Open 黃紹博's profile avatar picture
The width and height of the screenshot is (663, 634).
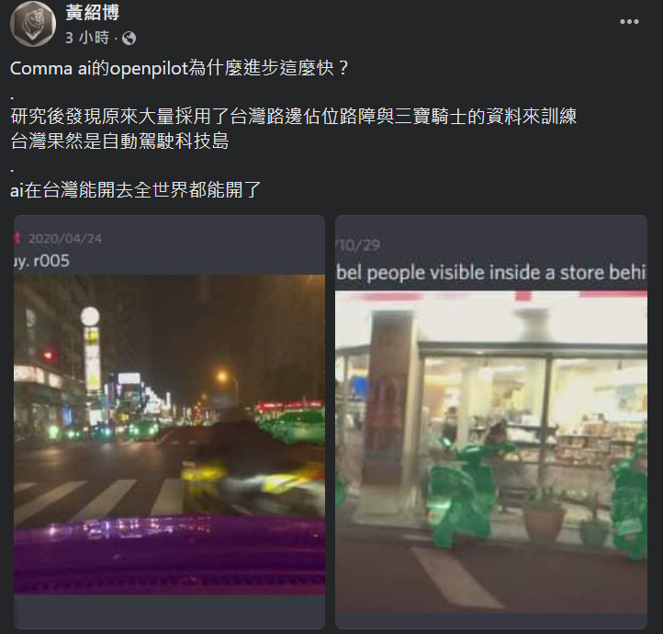coord(33,23)
